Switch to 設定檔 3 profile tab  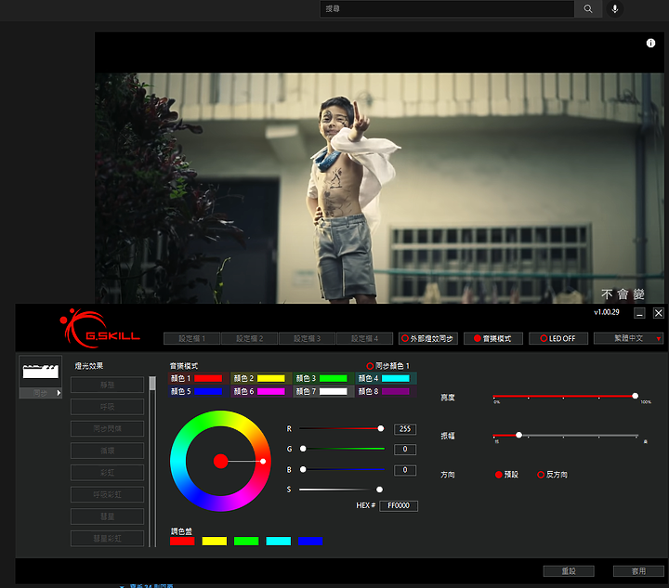pyautogui.click(x=308, y=338)
